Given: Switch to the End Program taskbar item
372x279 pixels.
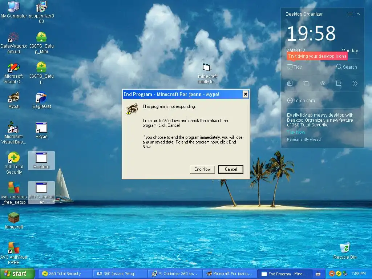Looking at the screenshot, I should [x=285, y=274].
